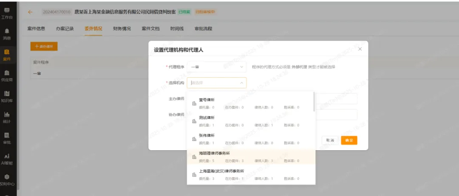Click building icon beside 海颐理律师事务所
459x196 pixels.
pos(194,157)
